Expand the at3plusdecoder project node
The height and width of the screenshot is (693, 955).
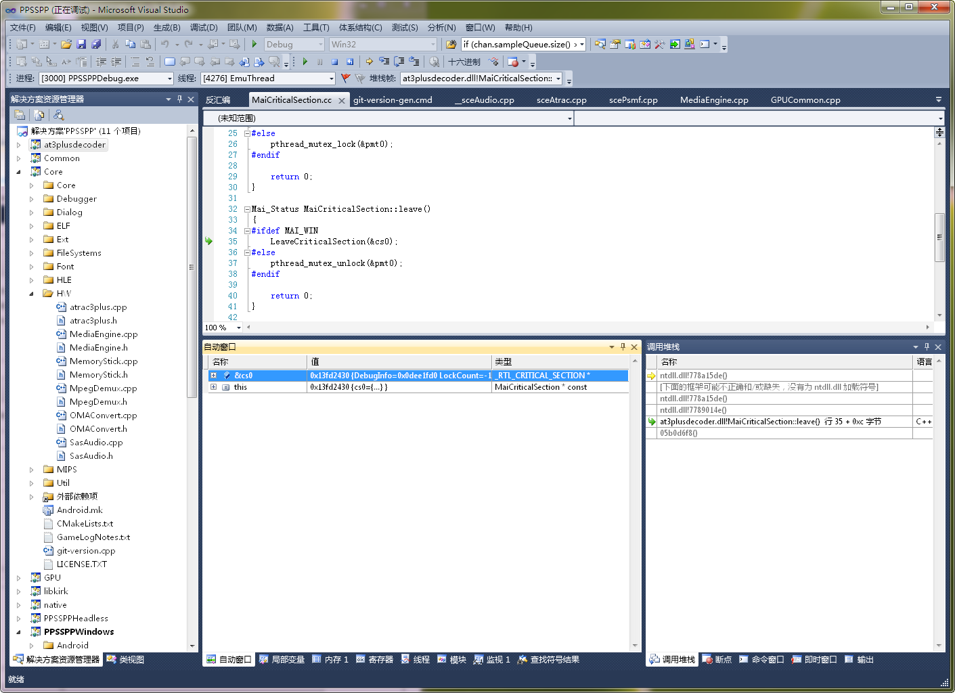point(19,145)
